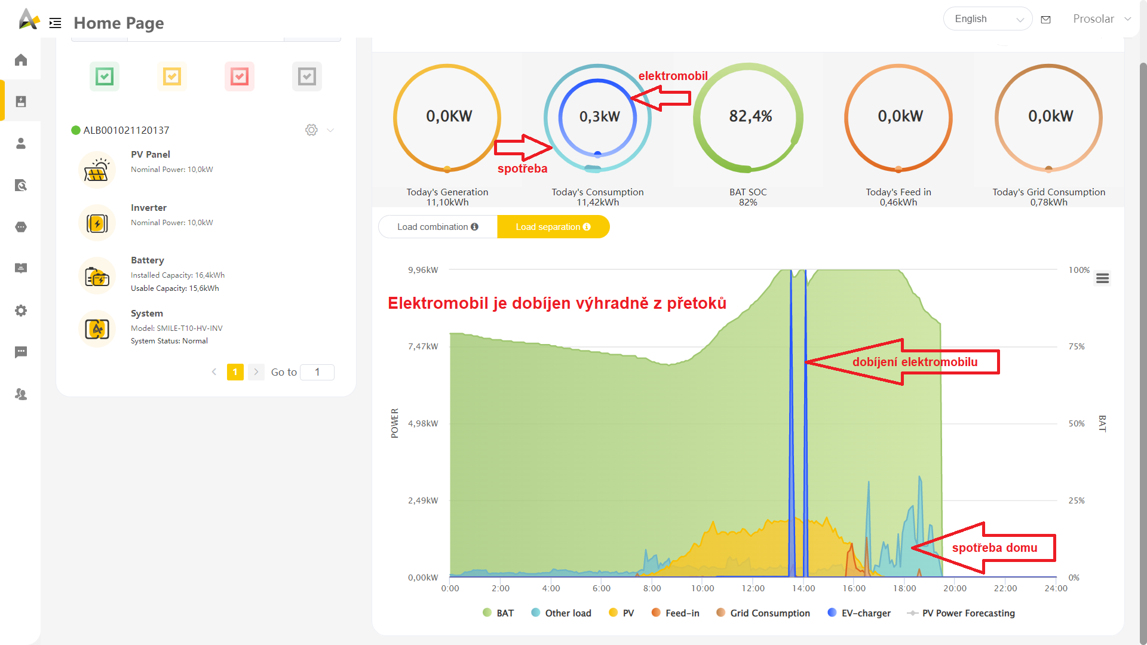Toggle the gray status filter checkbox
Viewport: 1147px width, 645px height.
307,76
